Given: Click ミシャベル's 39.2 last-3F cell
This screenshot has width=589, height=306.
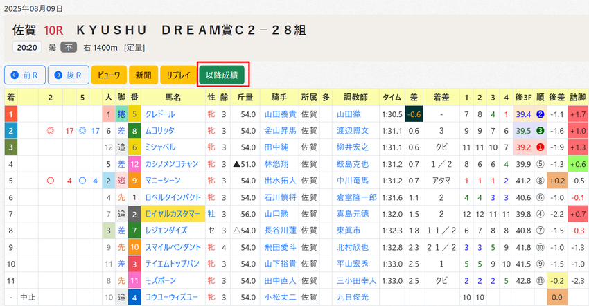Looking at the screenshot, I should coord(523,147).
